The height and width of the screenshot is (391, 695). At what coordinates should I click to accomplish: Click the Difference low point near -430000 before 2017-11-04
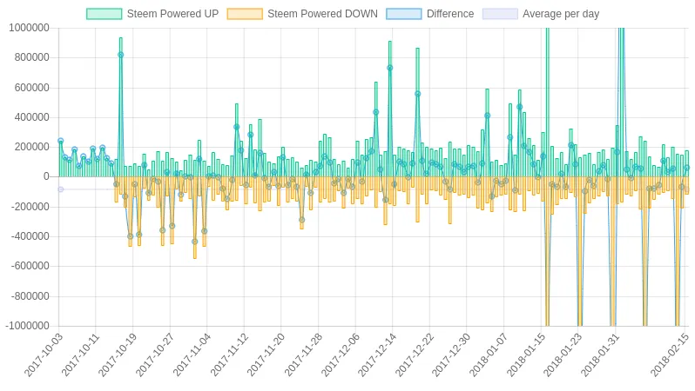pos(194,242)
